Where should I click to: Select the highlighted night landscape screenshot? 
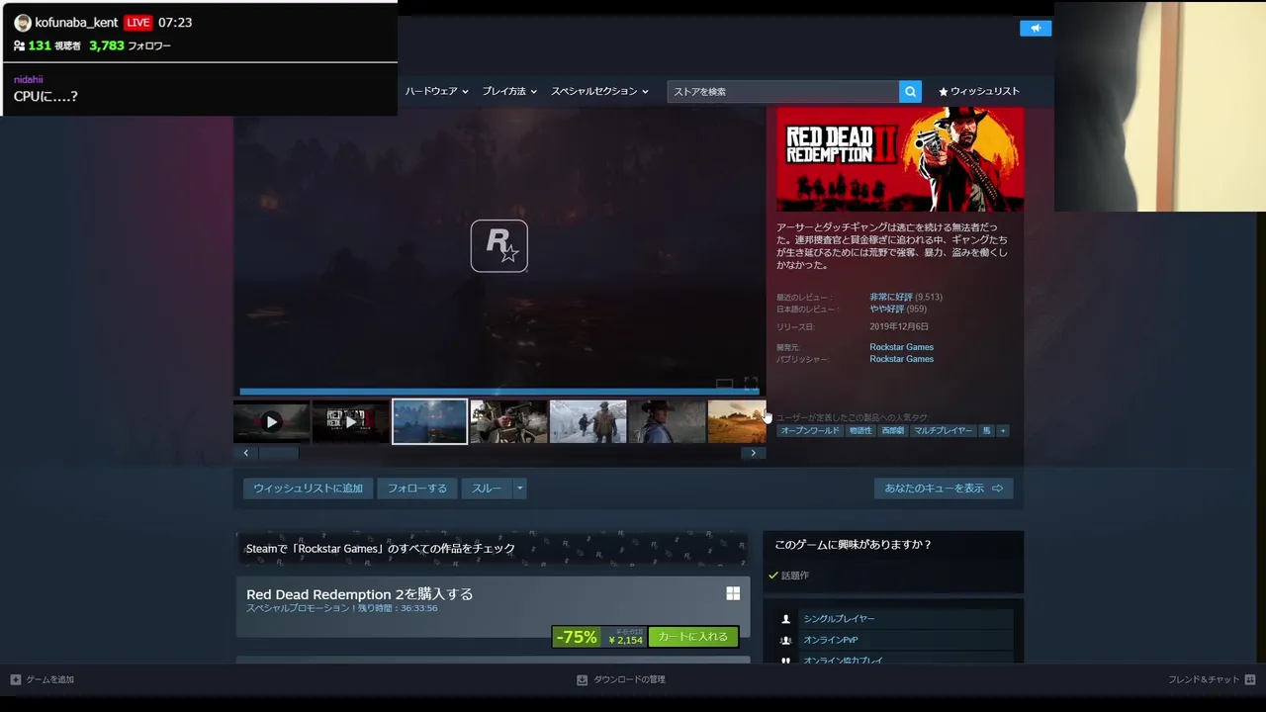pos(429,421)
